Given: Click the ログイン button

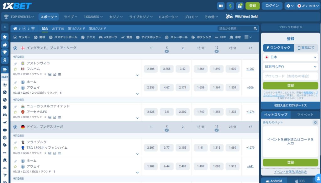Looking at the screenshot, I should click(272, 6).
